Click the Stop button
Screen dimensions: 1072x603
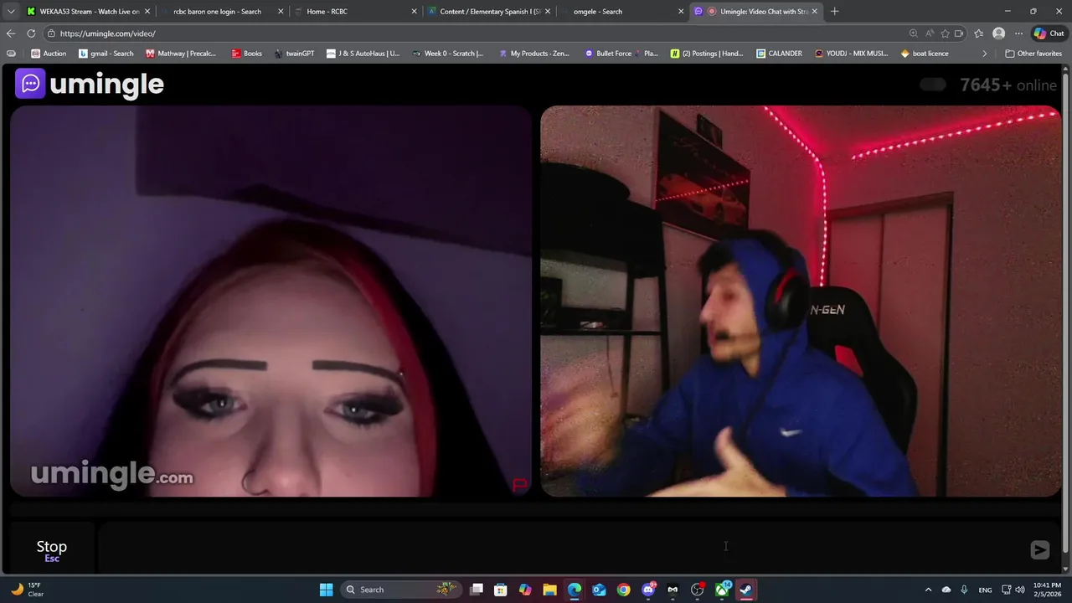[51, 549]
